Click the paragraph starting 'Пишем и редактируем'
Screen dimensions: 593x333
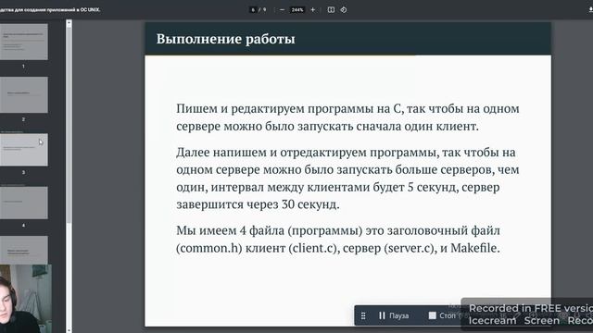347,117
